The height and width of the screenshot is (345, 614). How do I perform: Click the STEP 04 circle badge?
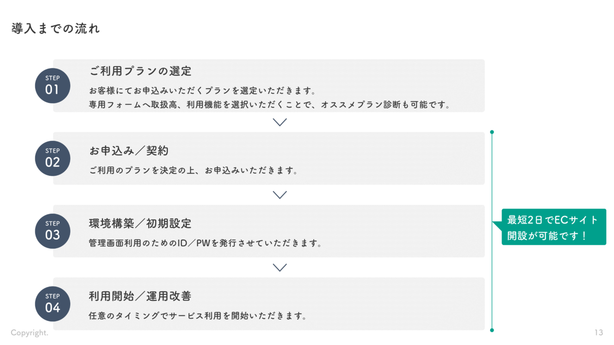point(53,304)
